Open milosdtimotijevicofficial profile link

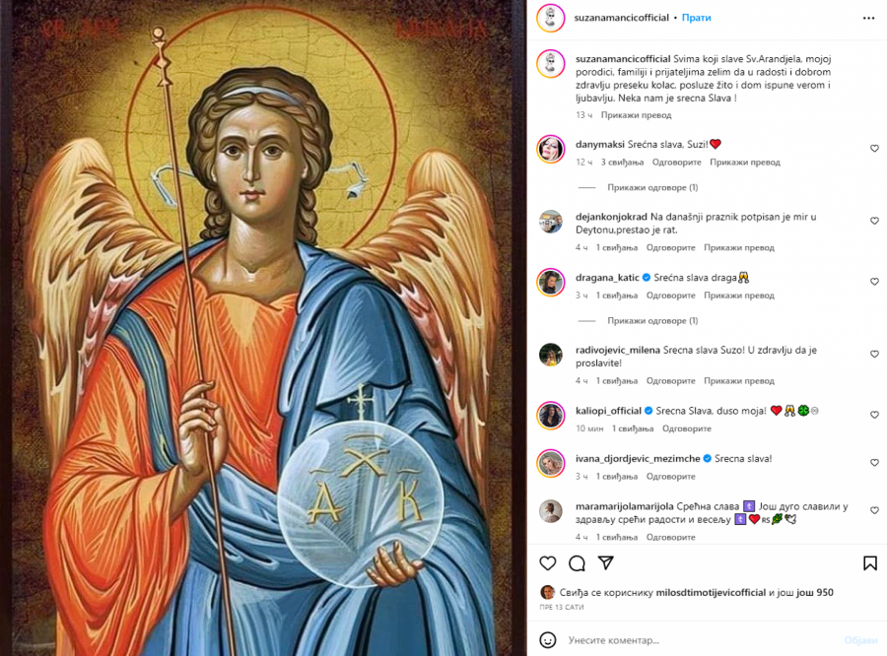coord(711,592)
